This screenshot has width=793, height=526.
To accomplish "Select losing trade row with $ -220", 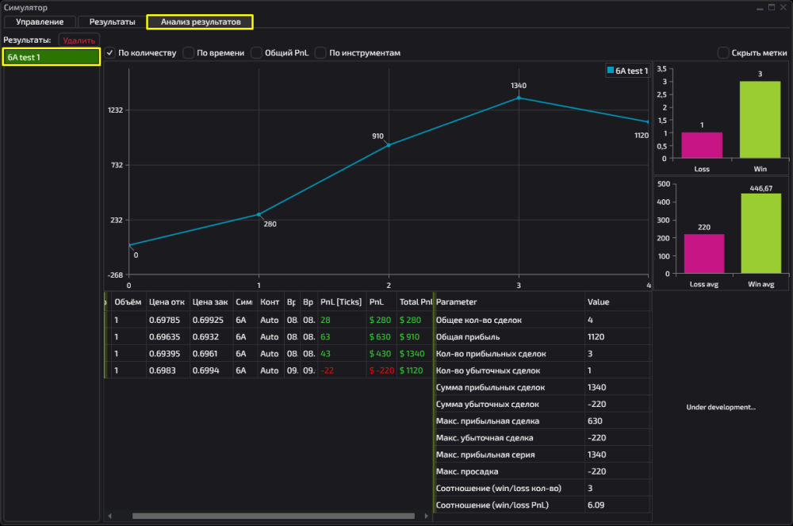I will pyautogui.click(x=269, y=371).
